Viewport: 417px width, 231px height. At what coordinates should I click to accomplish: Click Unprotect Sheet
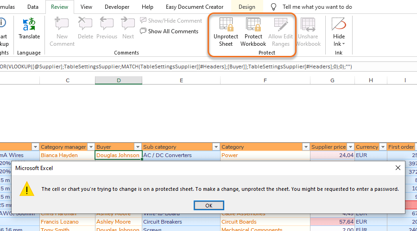(226, 32)
